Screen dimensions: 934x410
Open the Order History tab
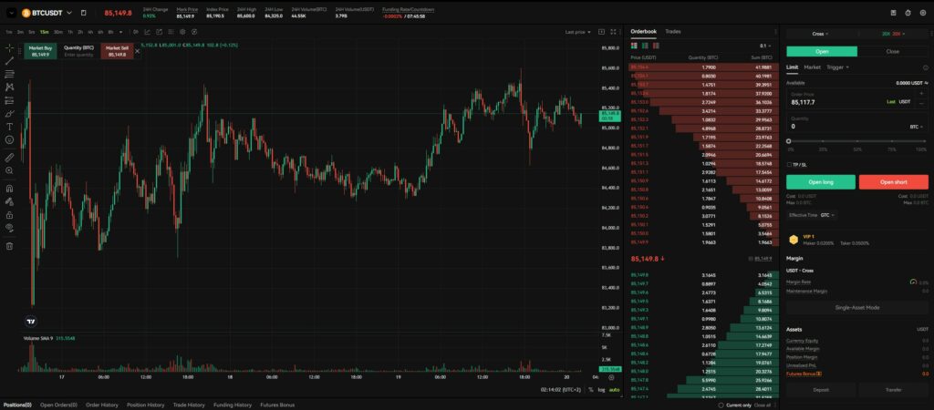pyautogui.click(x=102, y=405)
